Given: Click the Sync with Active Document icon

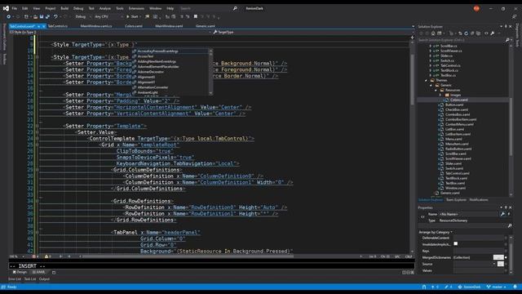Looking at the screenshot, I should [x=460, y=33].
